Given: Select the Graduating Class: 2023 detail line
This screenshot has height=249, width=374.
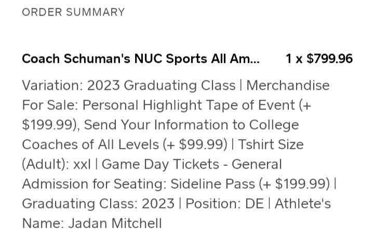Looking at the screenshot, I should click(98, 204).
